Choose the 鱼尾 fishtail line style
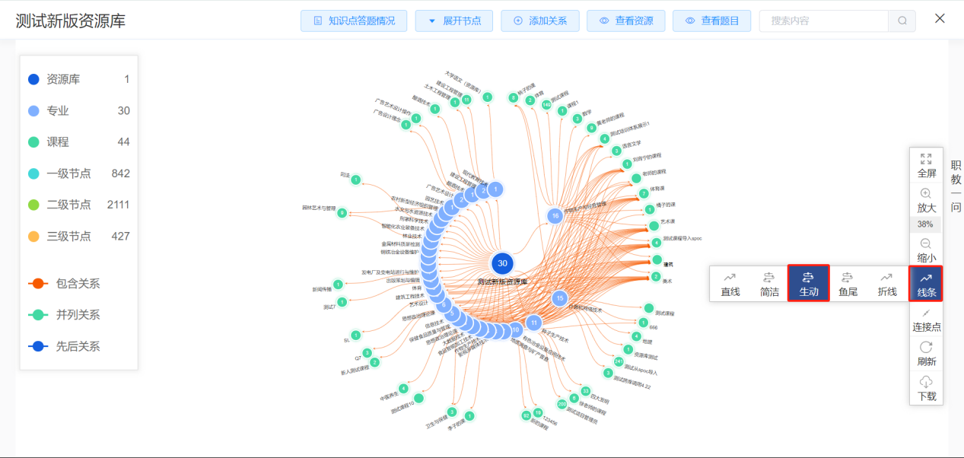 [x=848, y=283]
